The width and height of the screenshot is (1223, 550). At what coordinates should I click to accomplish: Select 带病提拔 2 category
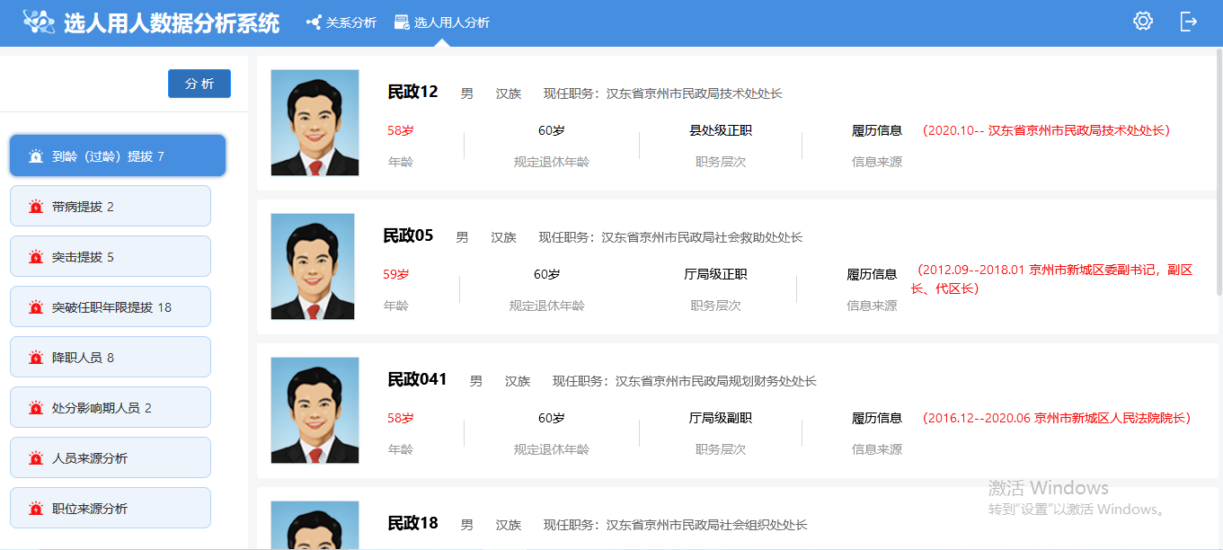(111, 206)
